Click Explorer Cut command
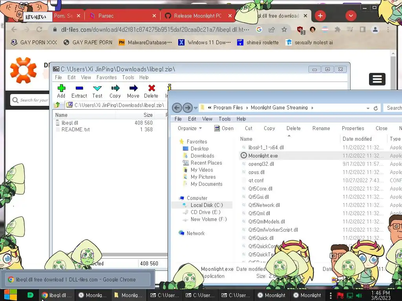402x301 pixels. pos(249,128)
